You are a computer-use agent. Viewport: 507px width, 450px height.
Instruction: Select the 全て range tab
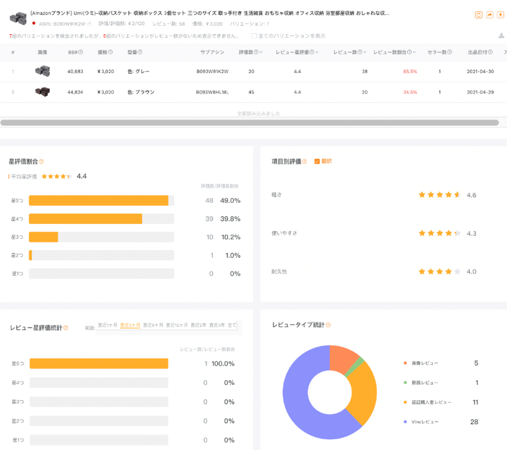tap(232, 325)
